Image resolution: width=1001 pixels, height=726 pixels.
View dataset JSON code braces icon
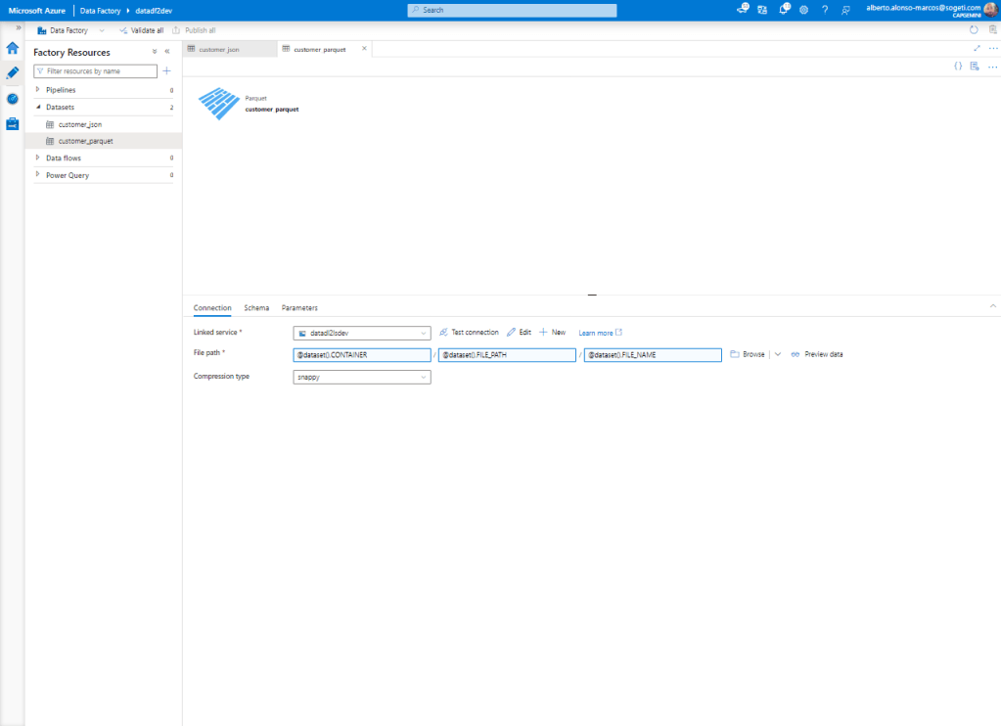click(958, 66)
